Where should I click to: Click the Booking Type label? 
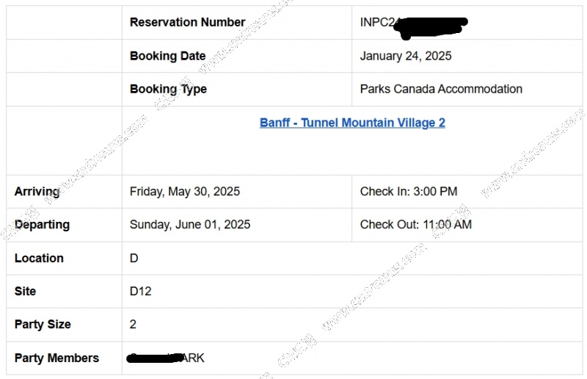[x=168, y=89]
